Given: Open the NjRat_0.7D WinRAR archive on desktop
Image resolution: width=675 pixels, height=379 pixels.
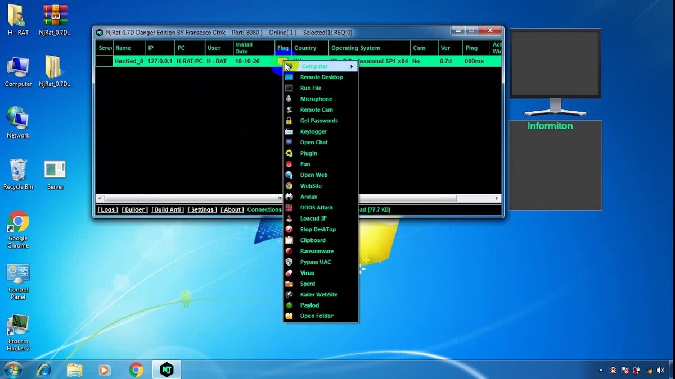Looking at the screenshot, I should (55, 20).
